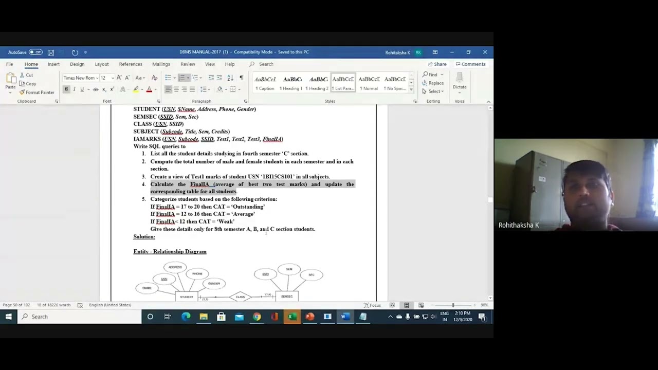Toggle Italic formatting
The height and width of the screenshot is (370, 658).
(74, 89)
